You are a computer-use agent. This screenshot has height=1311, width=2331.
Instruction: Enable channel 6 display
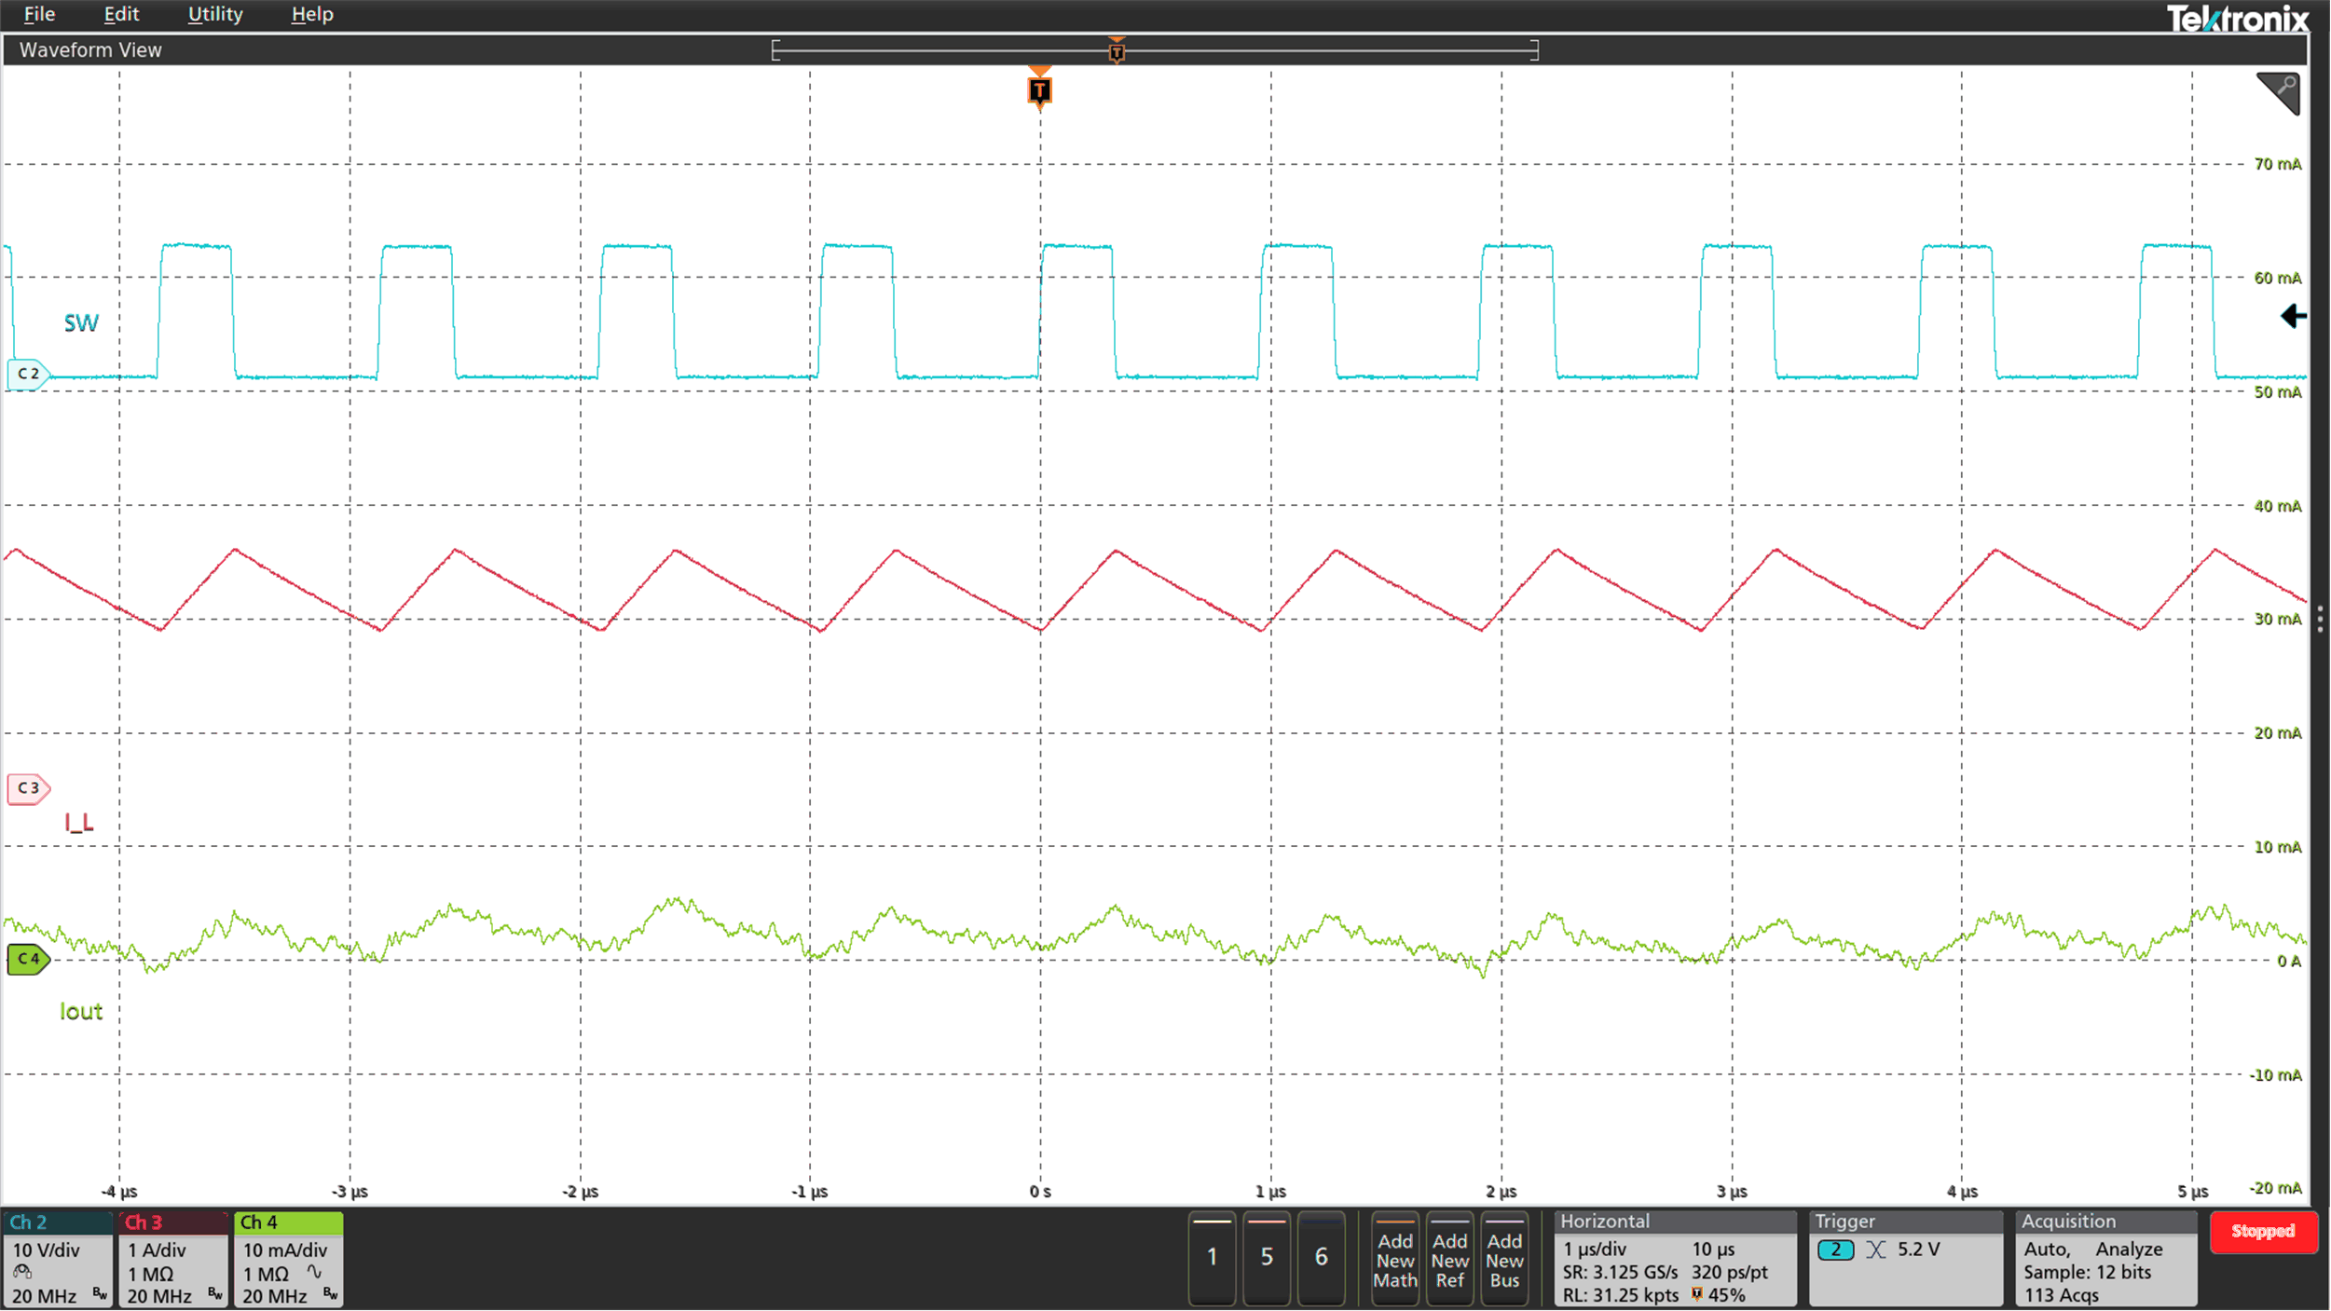(1323, 1257)
